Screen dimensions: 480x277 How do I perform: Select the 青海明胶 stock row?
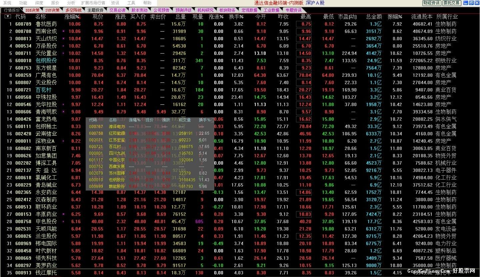tap(240, 112)
